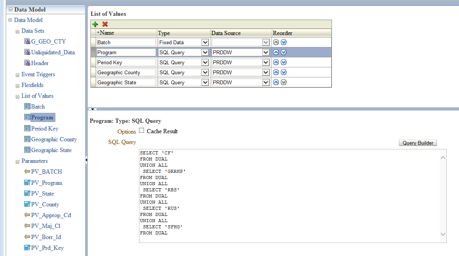Open the Unliquidated_Data data set
Screen dimensions: 459x256
53,52
